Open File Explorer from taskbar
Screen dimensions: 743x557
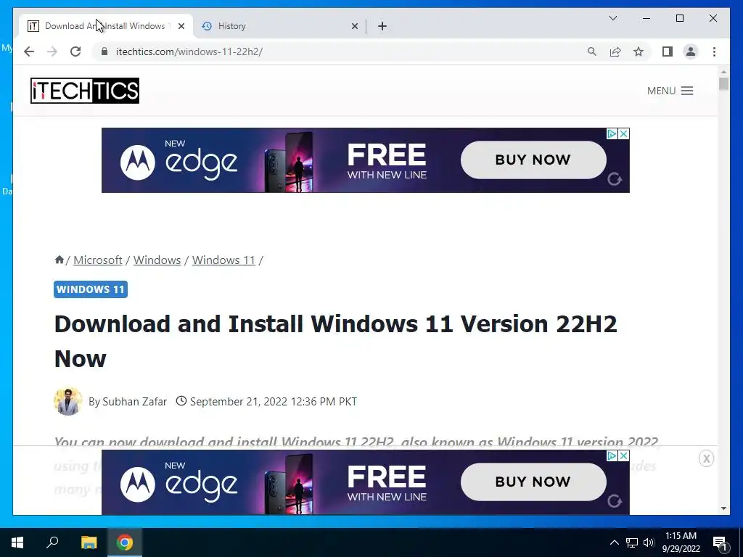pos(89,542)
